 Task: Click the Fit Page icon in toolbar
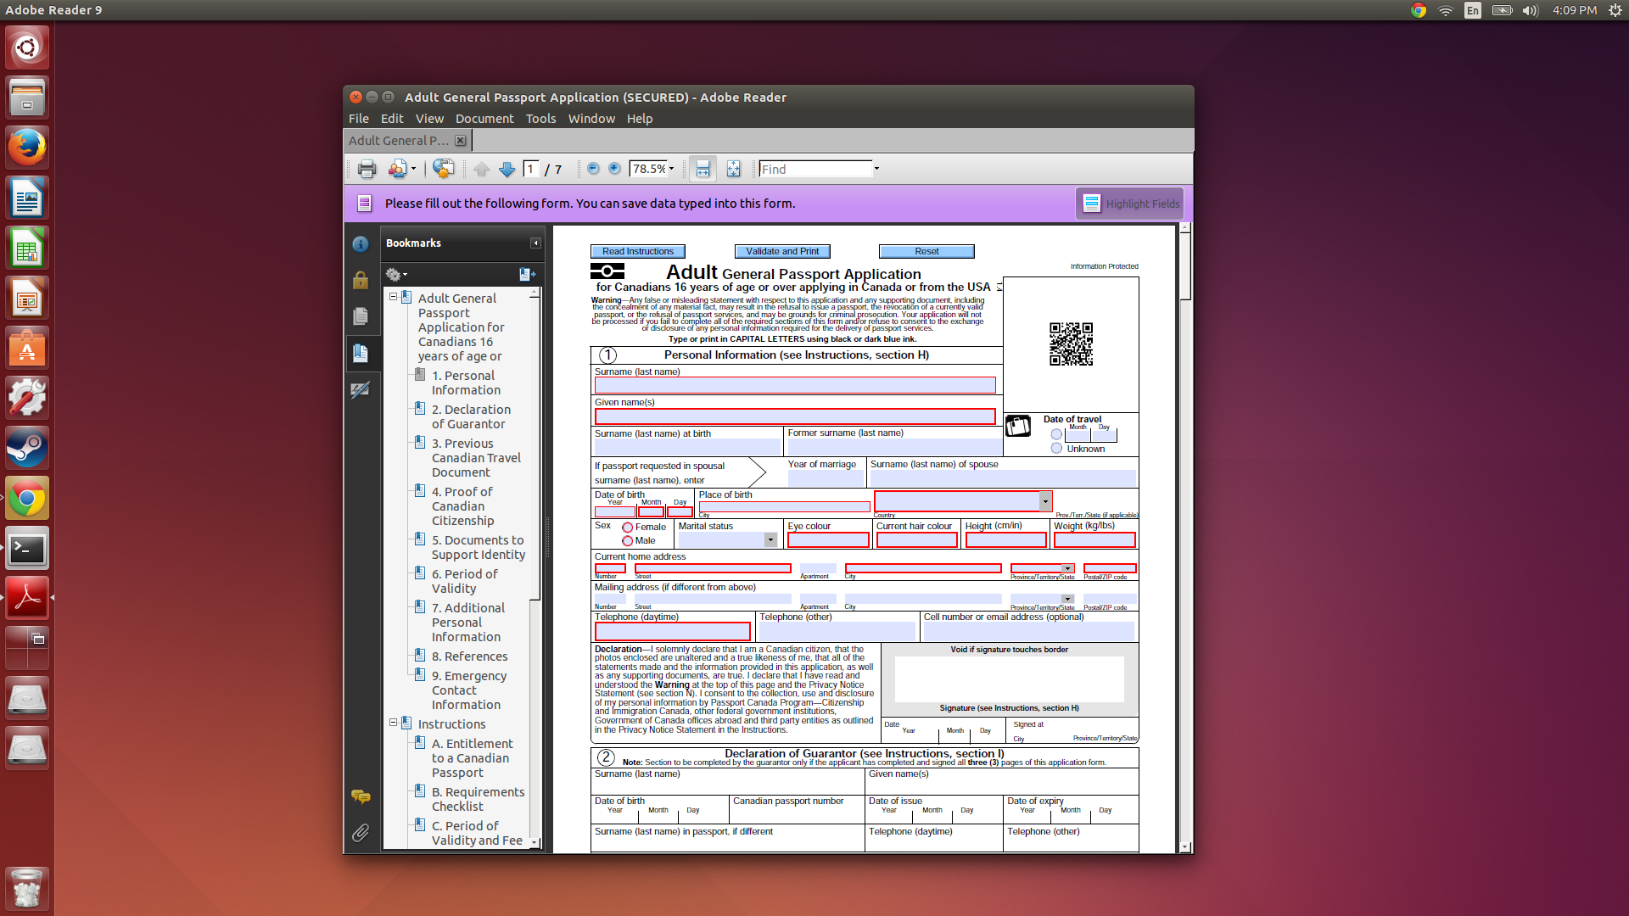pyautogui.click(x=734, y=169)
